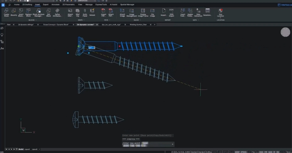Add a new drawing tab with plus button
292x153 pixels.
click(x=154, y=24)
